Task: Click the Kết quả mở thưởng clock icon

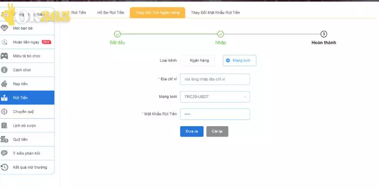Action: click(x=5, y=167)
